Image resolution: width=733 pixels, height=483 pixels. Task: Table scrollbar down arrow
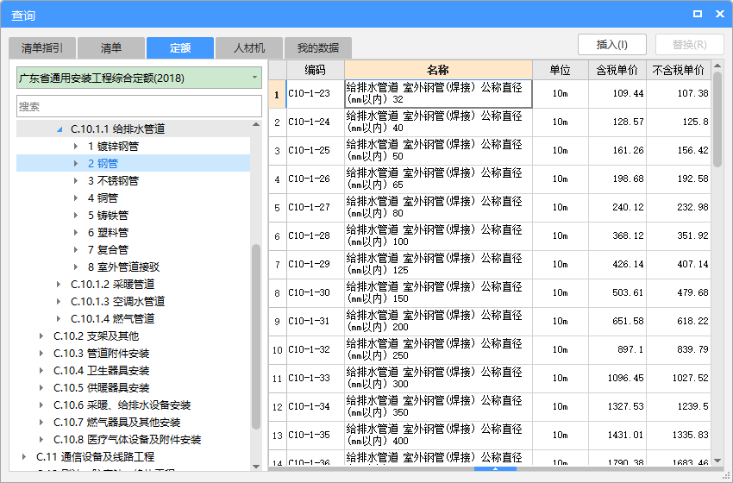click(x=717, y=461)
